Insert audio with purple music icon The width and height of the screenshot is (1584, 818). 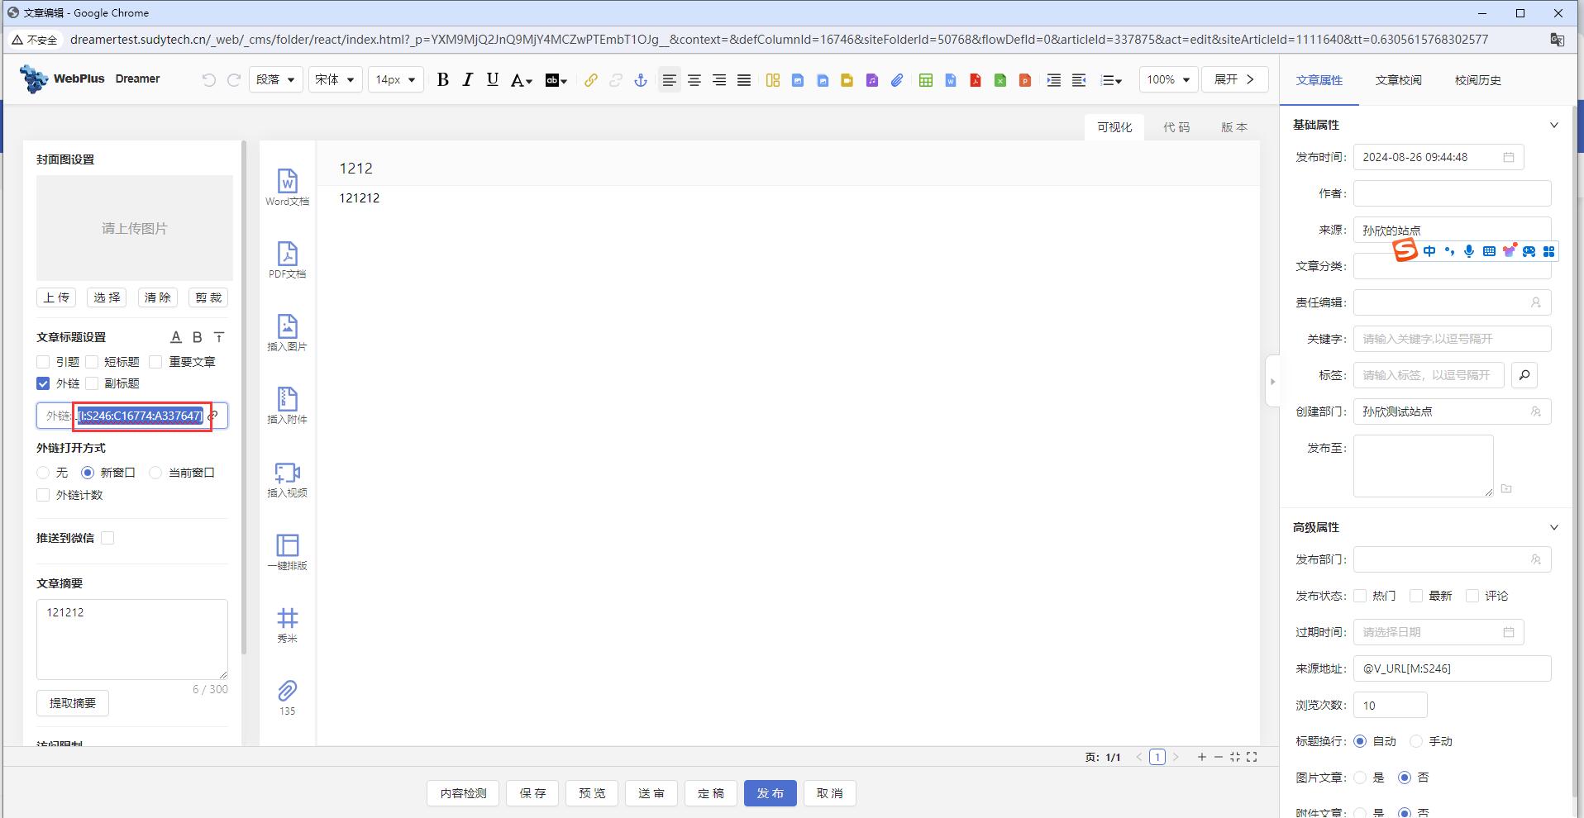(872, 80)
